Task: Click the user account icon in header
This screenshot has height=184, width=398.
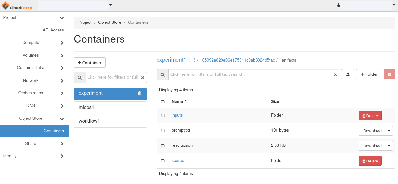Action: pos(339,5)
